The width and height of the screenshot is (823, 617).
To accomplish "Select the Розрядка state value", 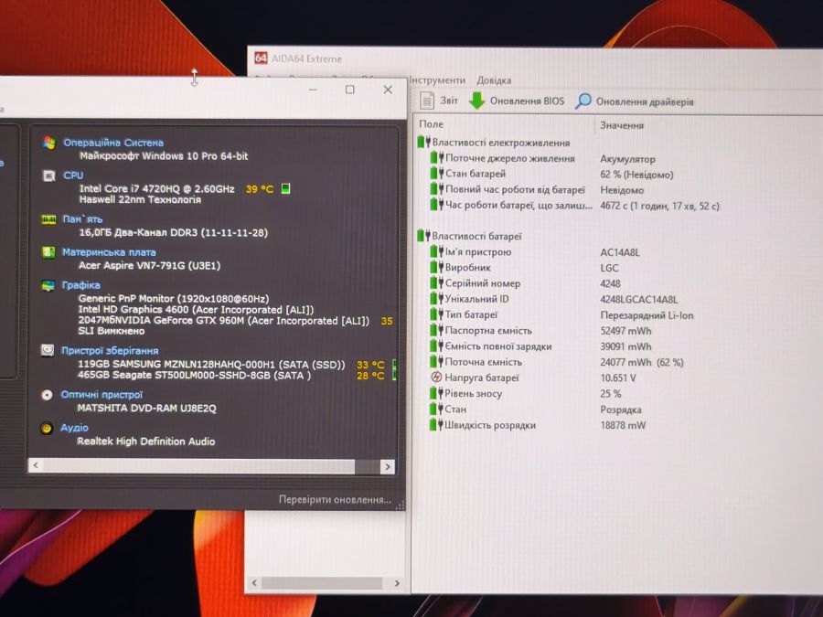I will click(621, 410).
